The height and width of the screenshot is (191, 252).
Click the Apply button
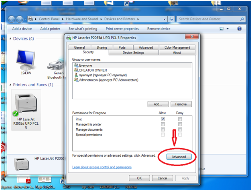click(x=186, y=178)
